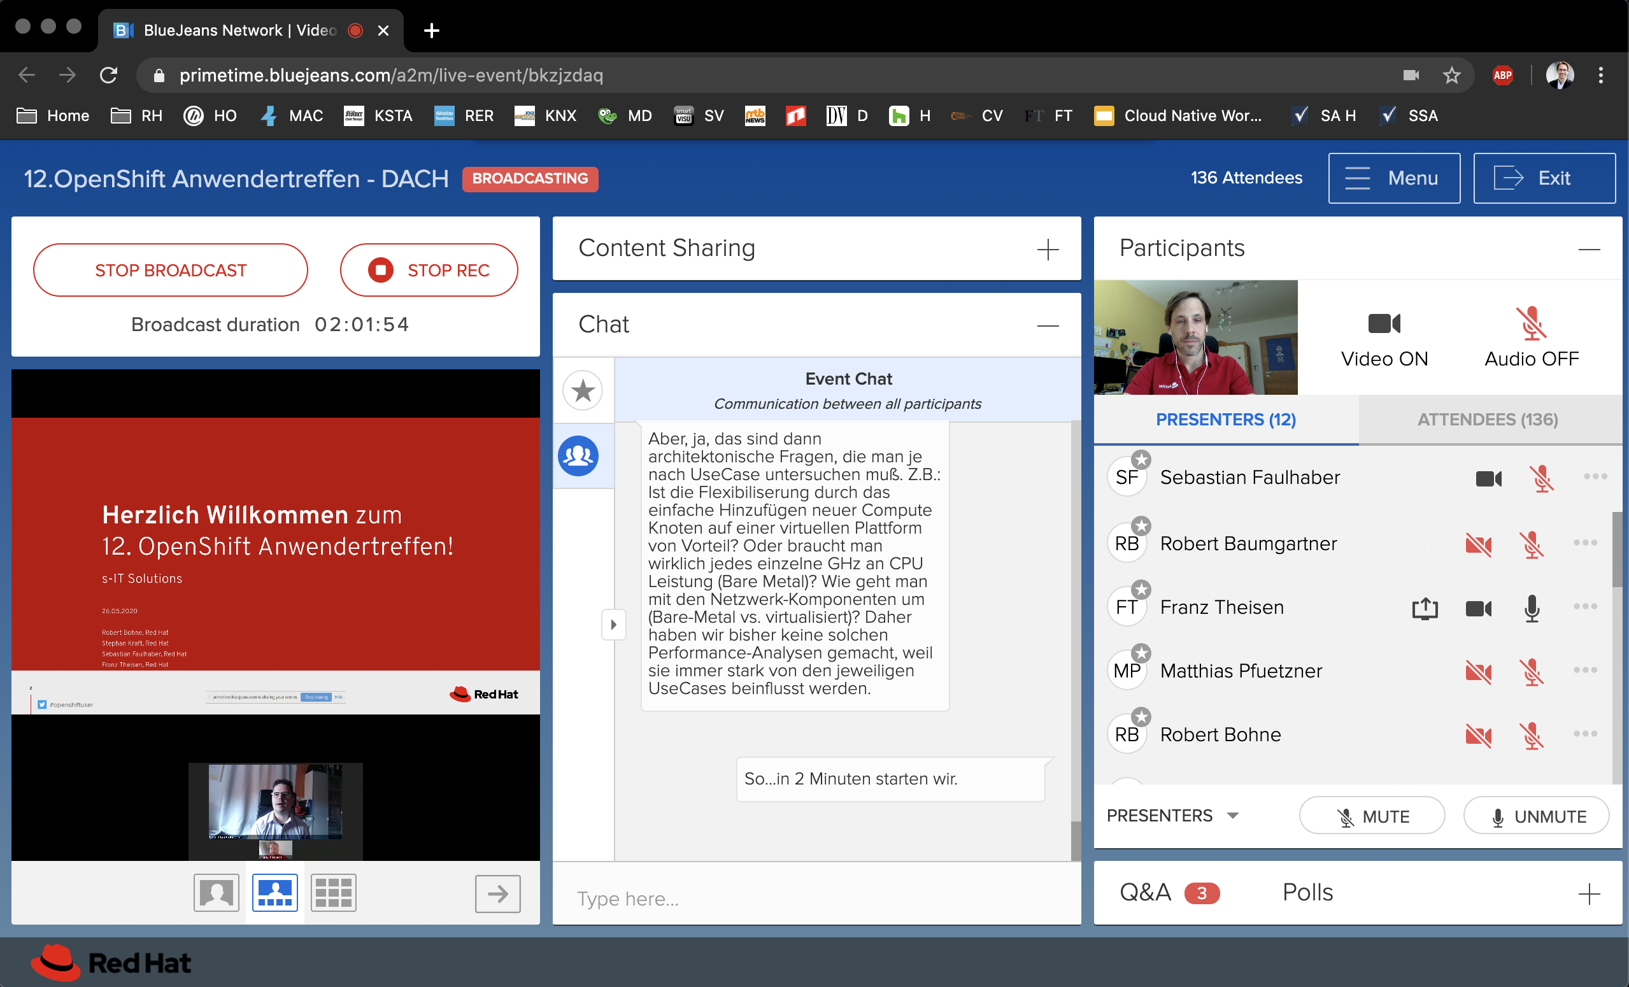Screen dimensions: 1629x987
Task: Open the Polls tab
Action: 1307,893
